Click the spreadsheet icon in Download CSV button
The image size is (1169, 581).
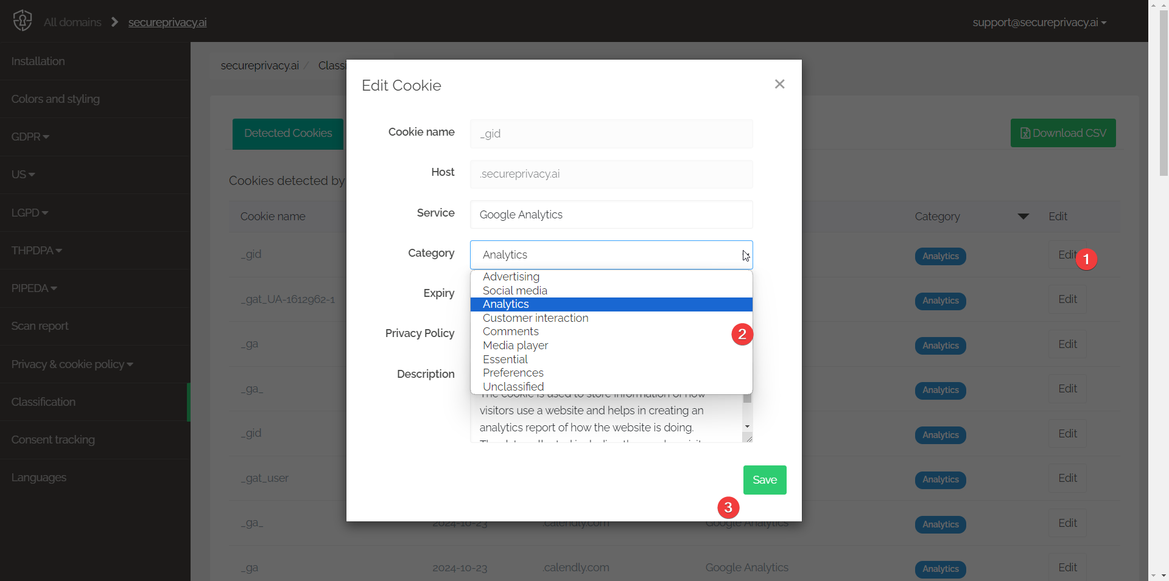click(1025, 133)
